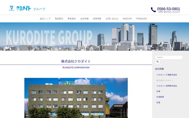Click sidebar heading 会社情報
The image size is (189, 118).
(x=159, y=69)
